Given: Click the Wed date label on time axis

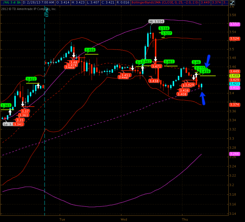Looking at the screenshot, I should (x=123, y=219).
